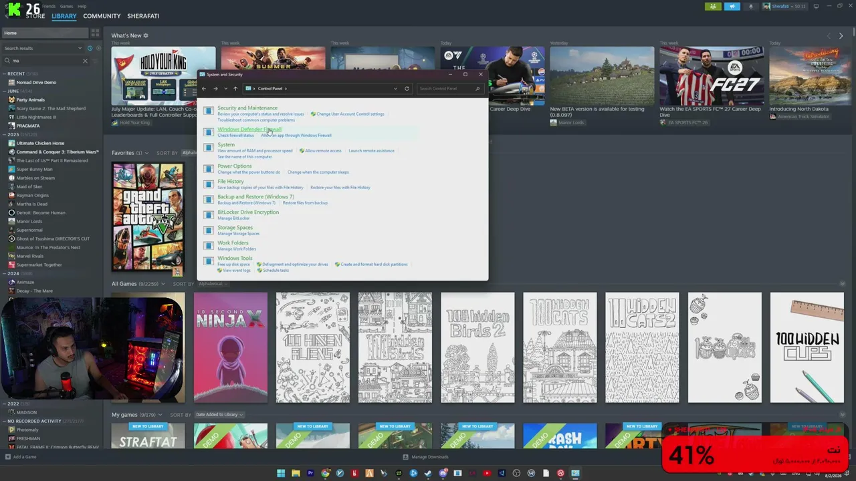This screenshot has height=481, width=856.
Task: Click the Add a Game plus icon
Action: (8, 457)
